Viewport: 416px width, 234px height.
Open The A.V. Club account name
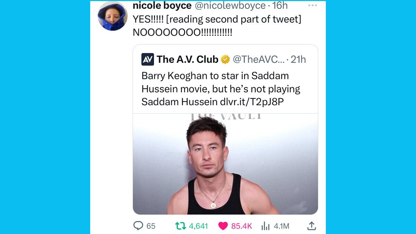coord(187,59)
